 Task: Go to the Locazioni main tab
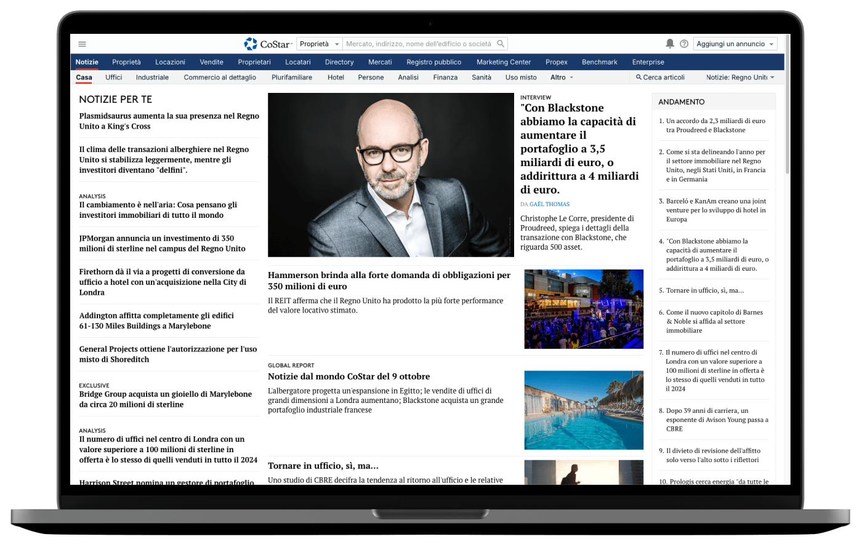(170, 62)
